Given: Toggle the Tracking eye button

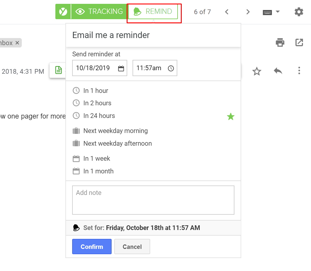Looking at the screenshot, I should pyautogui.click(x=99, y=12).
